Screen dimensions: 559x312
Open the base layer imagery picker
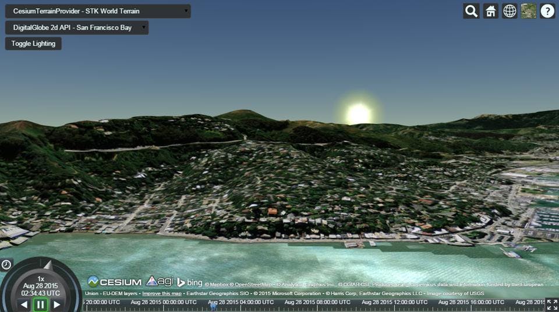528,11
